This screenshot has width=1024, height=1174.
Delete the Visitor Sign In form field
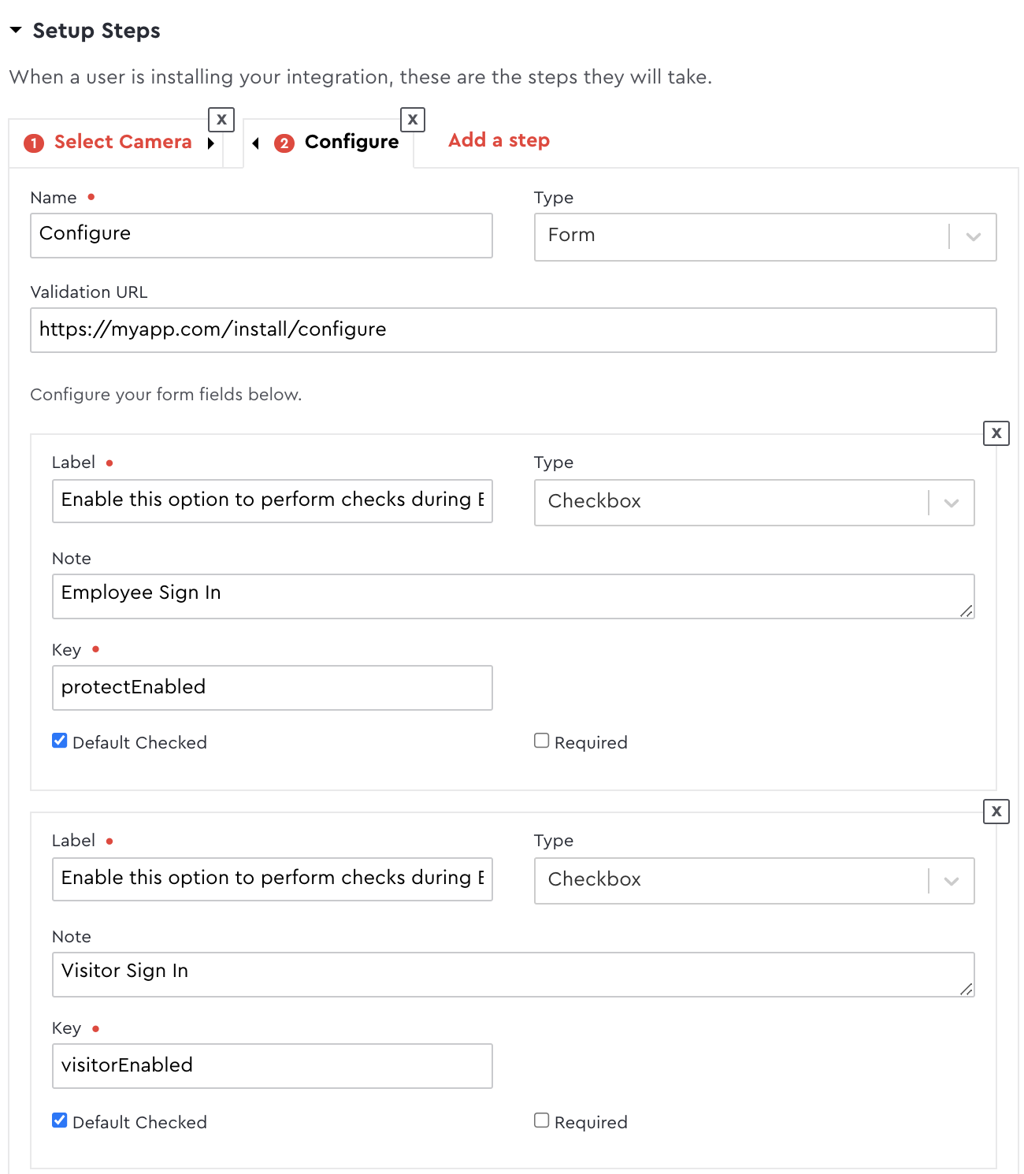[996, 812]
